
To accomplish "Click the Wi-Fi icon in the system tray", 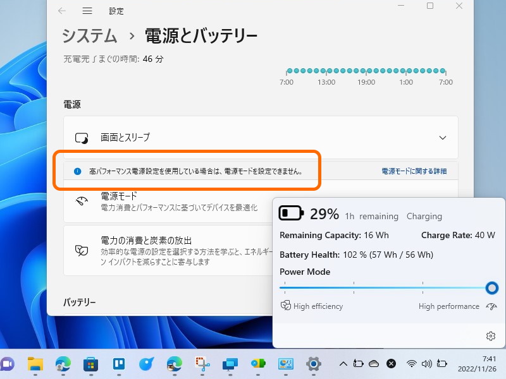I will (x=411, y=364).
